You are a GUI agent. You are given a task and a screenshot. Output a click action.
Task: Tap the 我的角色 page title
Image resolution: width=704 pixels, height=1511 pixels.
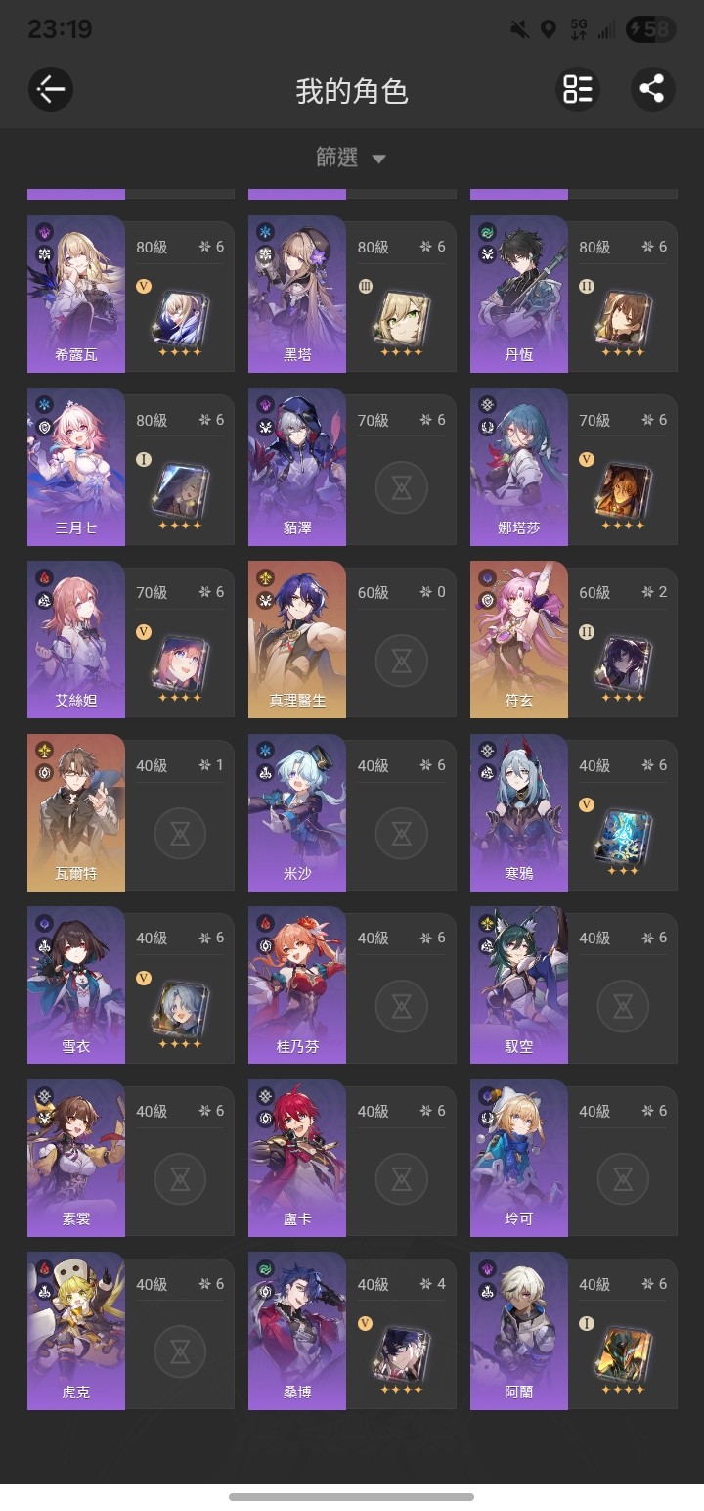point(351,91)
